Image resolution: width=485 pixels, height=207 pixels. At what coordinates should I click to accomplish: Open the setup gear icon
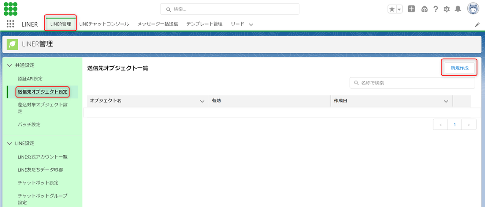pos(447,9)
